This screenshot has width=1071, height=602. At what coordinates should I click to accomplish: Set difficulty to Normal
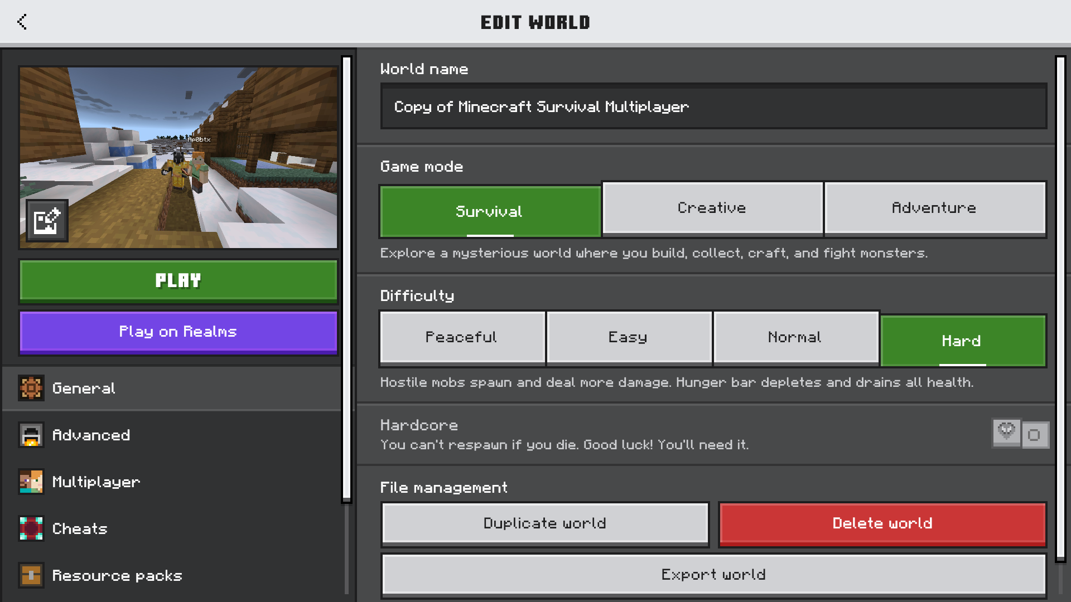coord(795,337)
